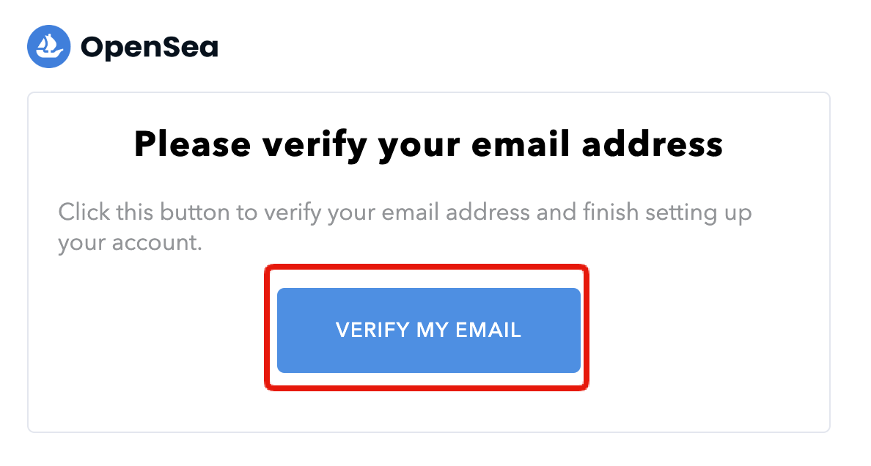
Task: Click the 'Click this button to verify' description line
Action: tap(405, 214)
